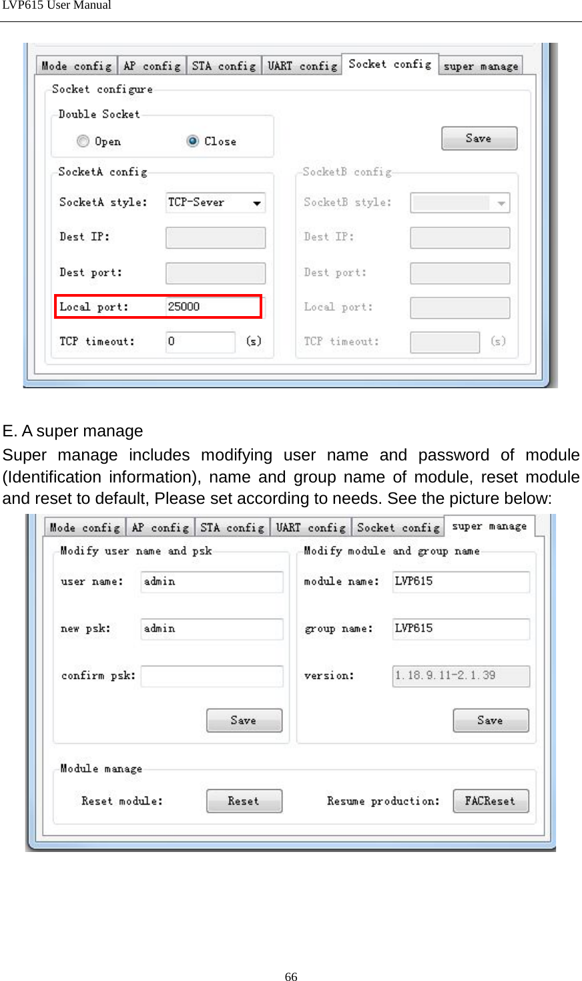Click SocketA Local port field with 25000
Viewport: 582px width, 981px height.
[216, 307]
